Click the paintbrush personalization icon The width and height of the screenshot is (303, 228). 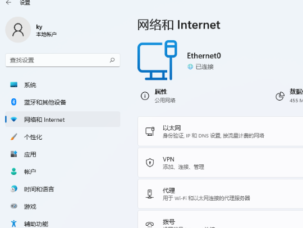coord(13,137)
